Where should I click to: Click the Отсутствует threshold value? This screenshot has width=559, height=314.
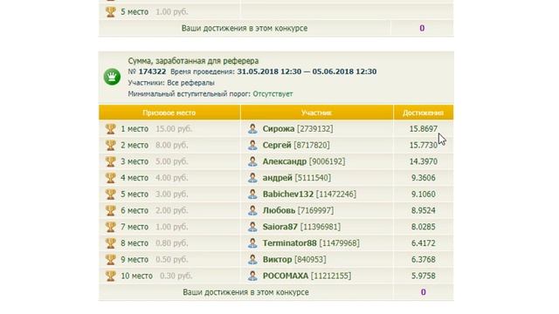pyautogui.click(x=273, y=94)
